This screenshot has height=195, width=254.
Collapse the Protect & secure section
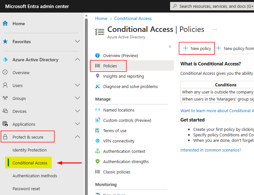(77, 137)
